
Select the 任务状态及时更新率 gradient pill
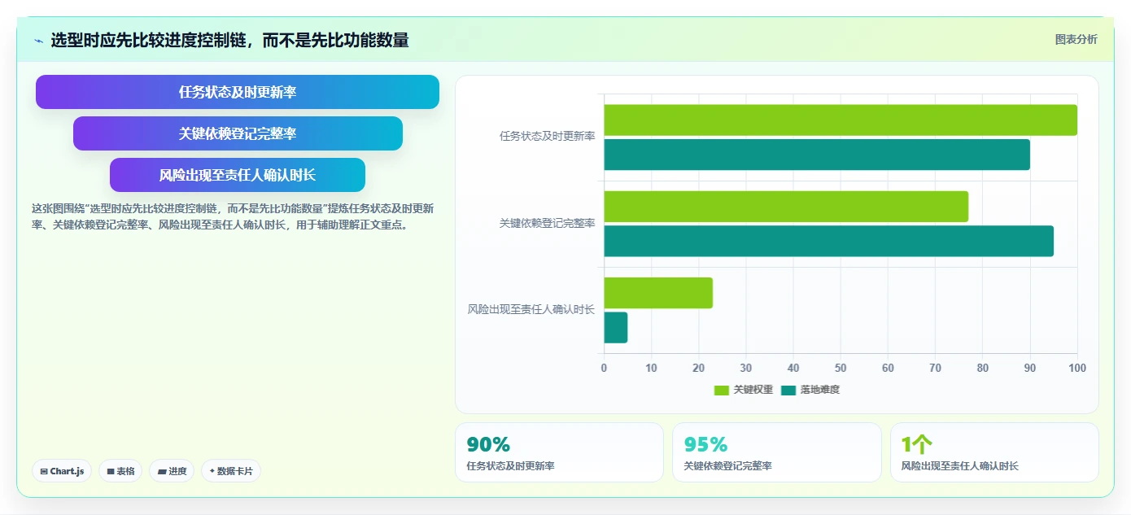tap(238, 92)
